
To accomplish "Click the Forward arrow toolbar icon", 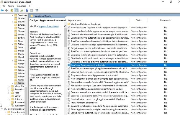I will click(x=6, y=10).
